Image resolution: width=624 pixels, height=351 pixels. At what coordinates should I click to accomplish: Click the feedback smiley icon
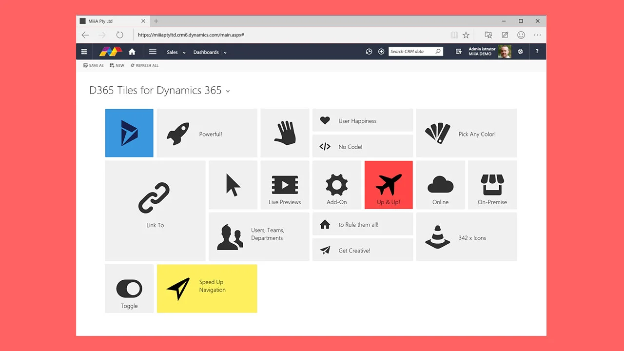click(x=521, y=35)
